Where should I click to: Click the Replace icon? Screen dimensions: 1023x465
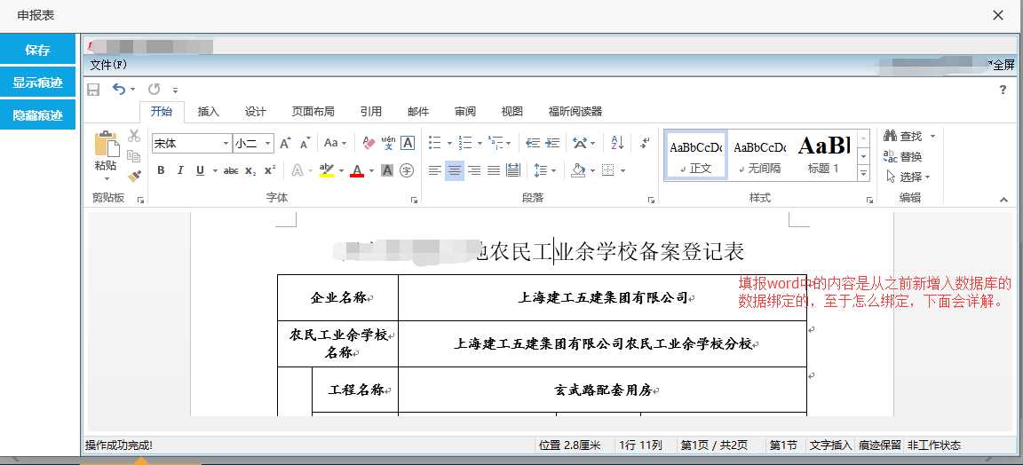tap(890, 156)
